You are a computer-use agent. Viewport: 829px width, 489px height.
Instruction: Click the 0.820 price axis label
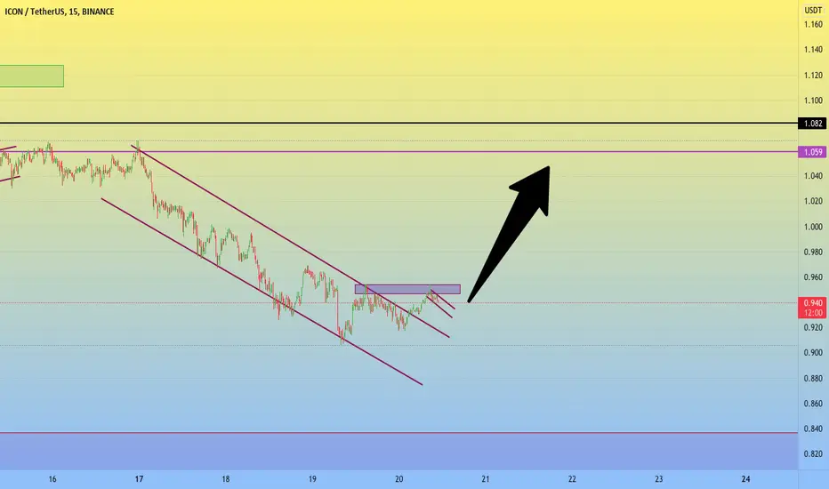[813, 454]
